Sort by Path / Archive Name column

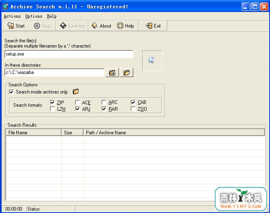[174, 133]
